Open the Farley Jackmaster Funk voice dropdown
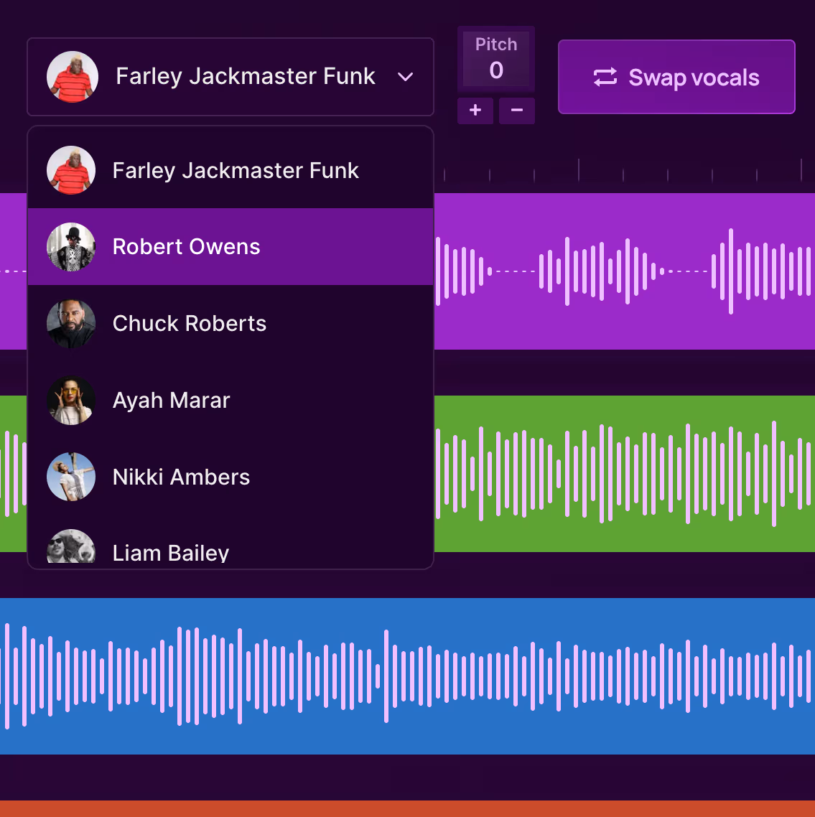This screenshot has height=817, width=815. pos(230,77)
